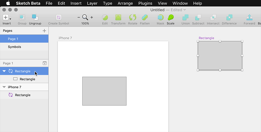The height and width of the screenshot is (132, 261).
Task: Click the right-middle resize handle of symbol
Action: click(x=242, y=56)
